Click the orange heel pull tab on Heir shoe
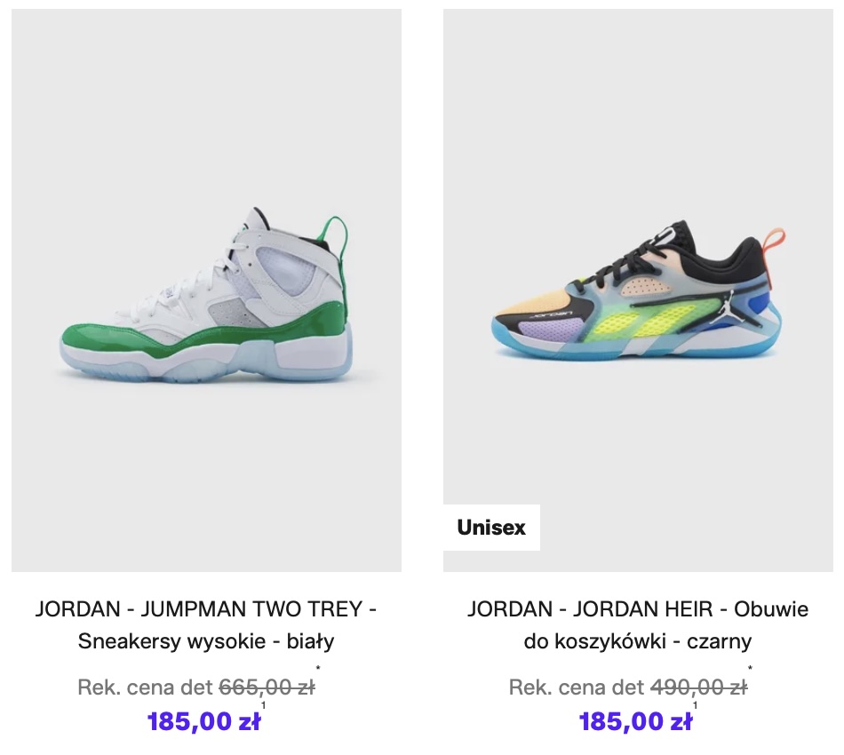844x755 pixels. coord(774,245)
